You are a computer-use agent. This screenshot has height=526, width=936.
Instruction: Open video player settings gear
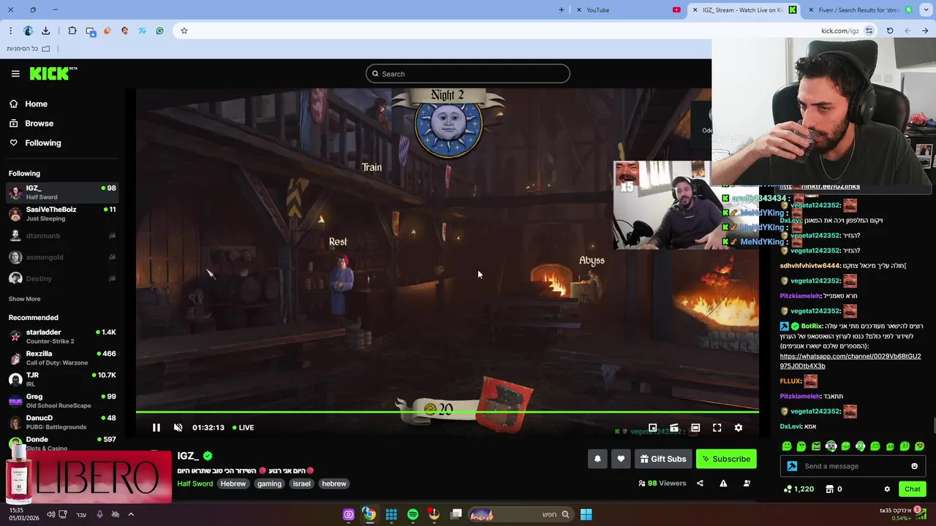738,427
